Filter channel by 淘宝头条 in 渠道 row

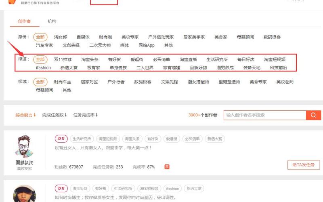[x=90, y=59]
